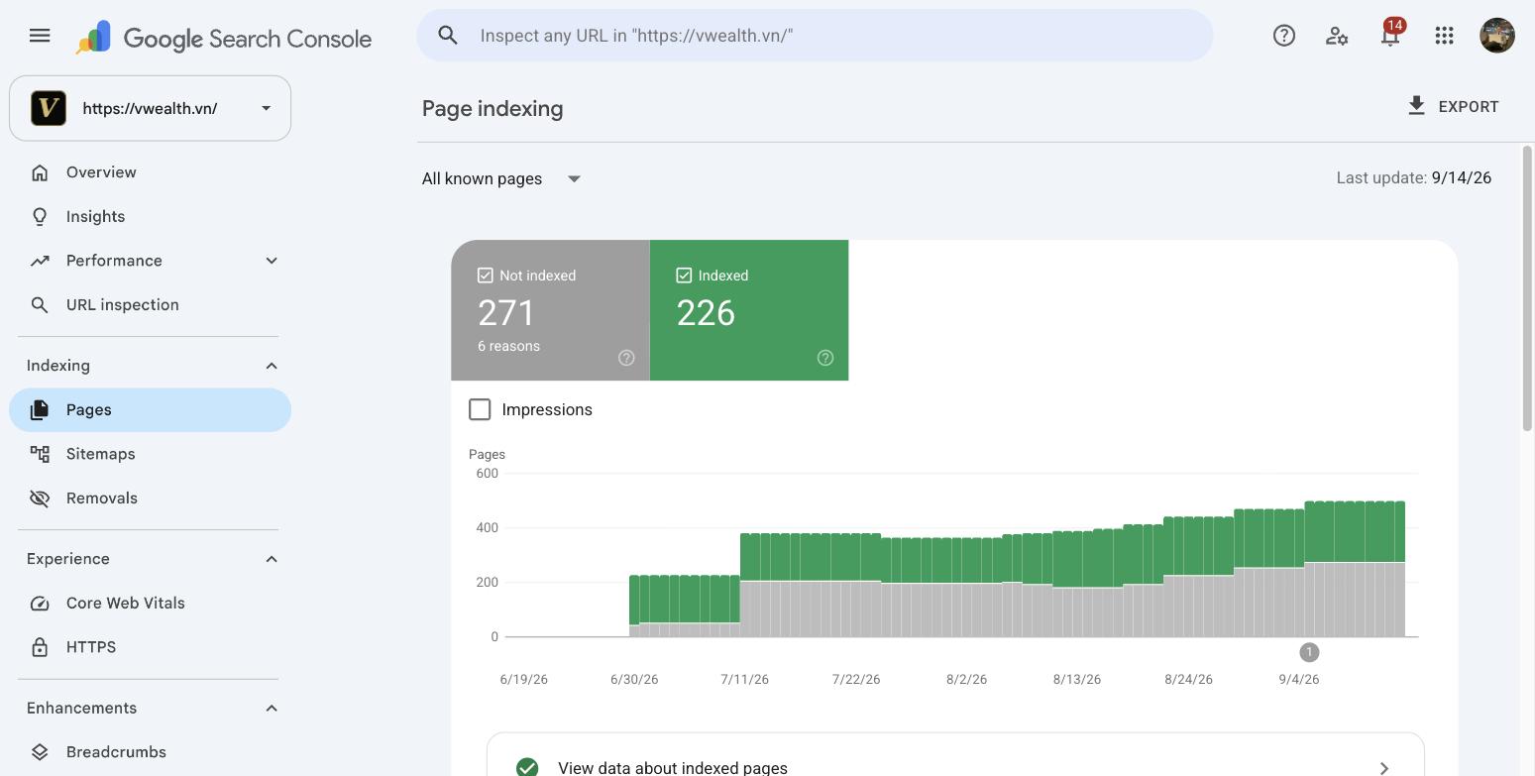Open notifications bell with 14 badge
Viewport: 1535px width, 776px height.
click(x=1390, y=36)
